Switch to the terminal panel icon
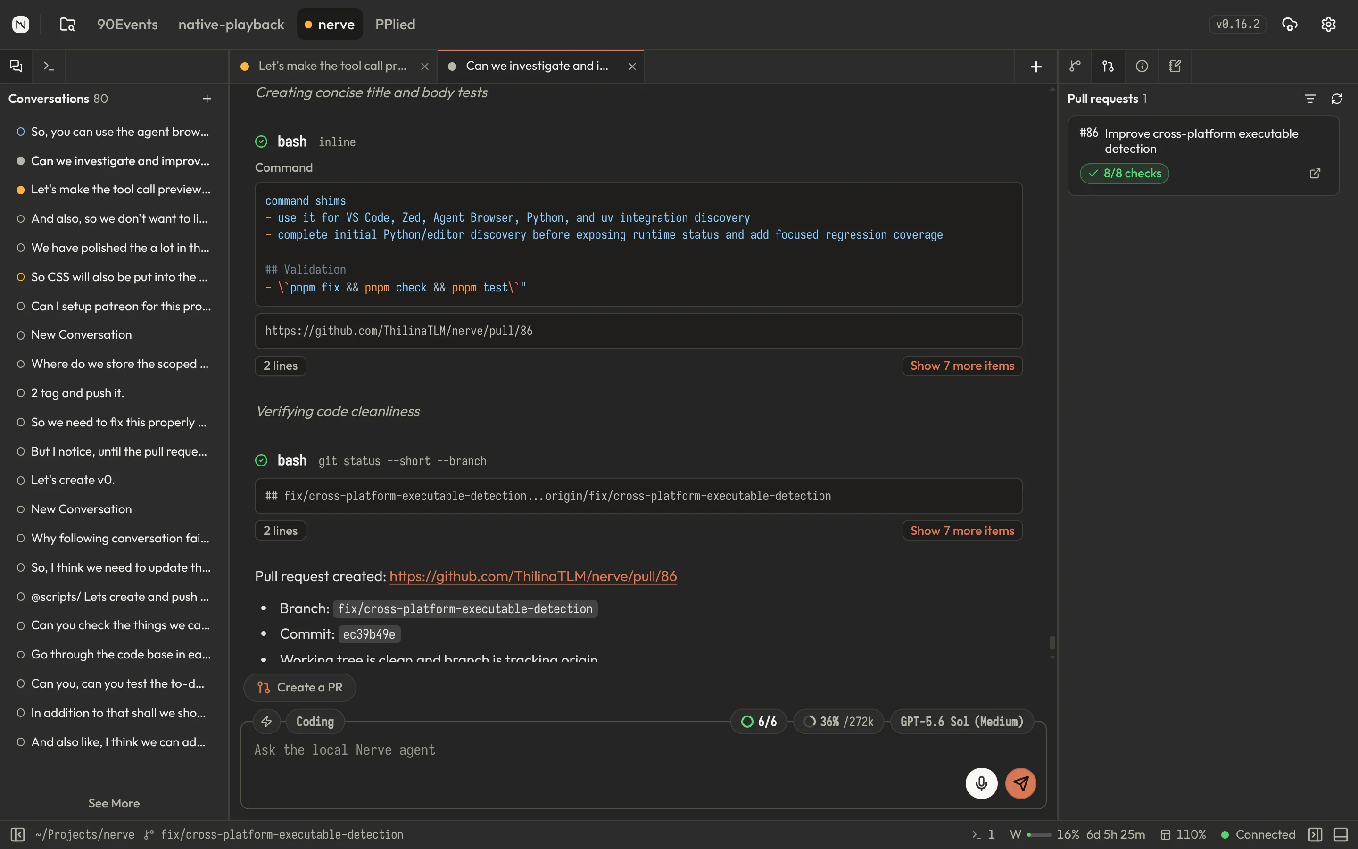This screenshot has width=1358, height=849. [49, 66]
